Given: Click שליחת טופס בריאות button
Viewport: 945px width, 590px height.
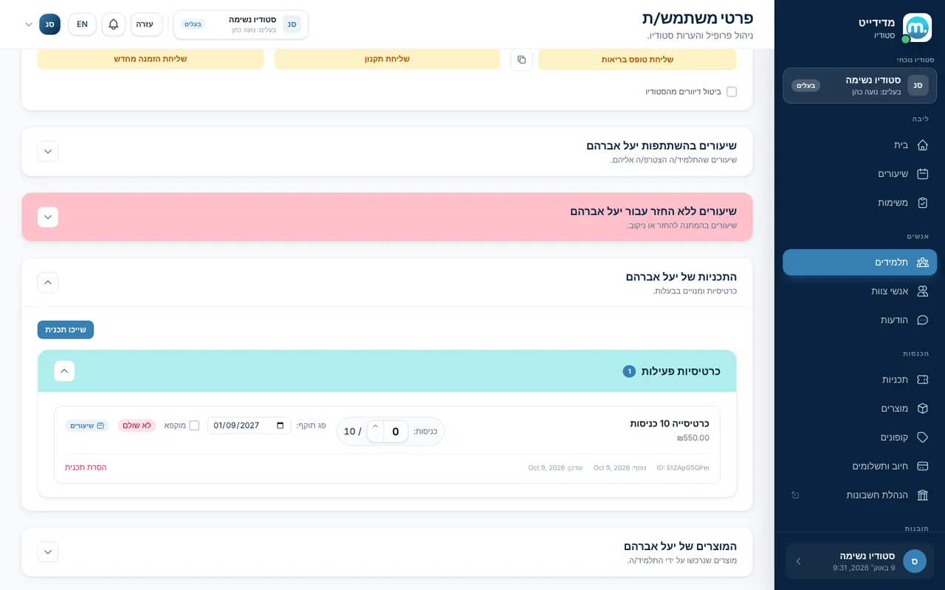Looking at the screenshot, I should tap(637, 59).
